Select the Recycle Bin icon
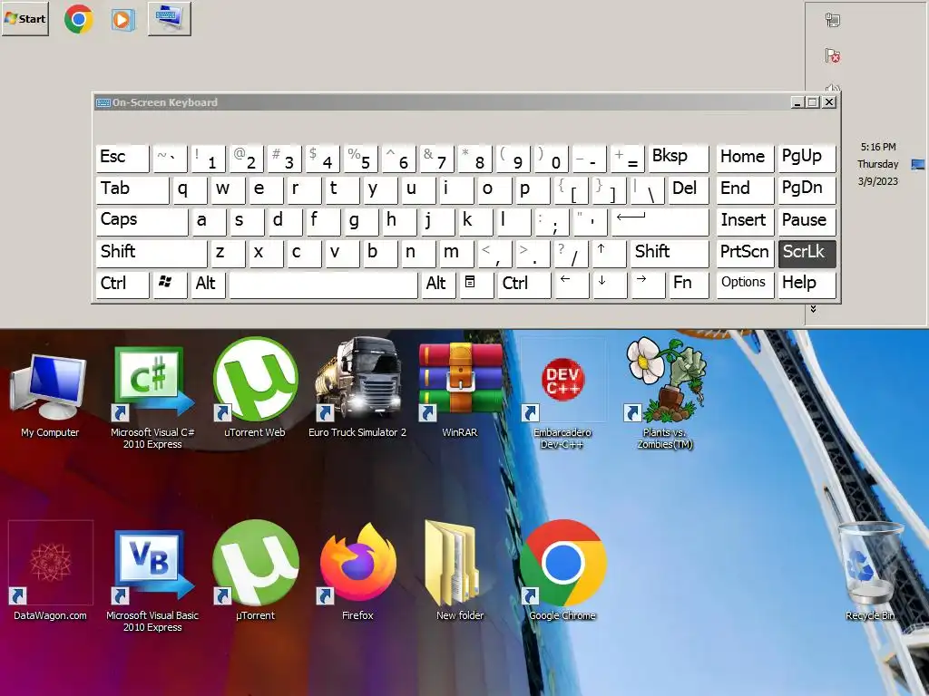Image resolution: width=929 pixels, height=696 pixels. [x=870, y=572]
